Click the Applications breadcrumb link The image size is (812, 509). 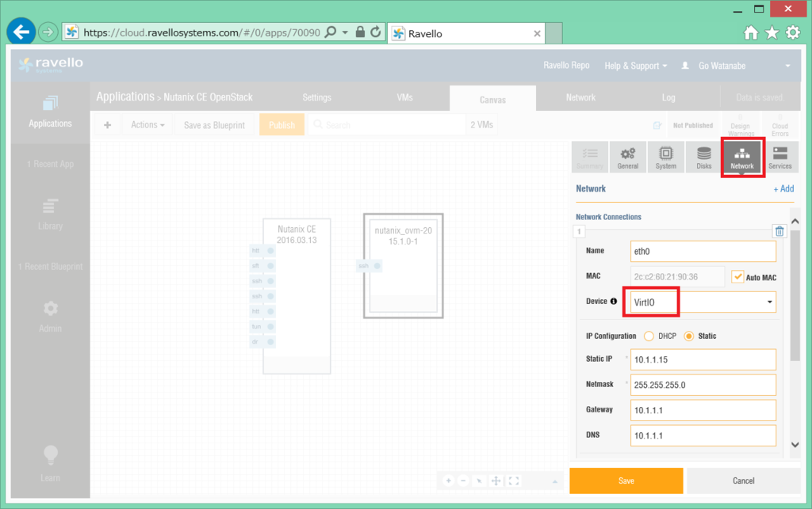pyautogui.click(x=125, y=97)
